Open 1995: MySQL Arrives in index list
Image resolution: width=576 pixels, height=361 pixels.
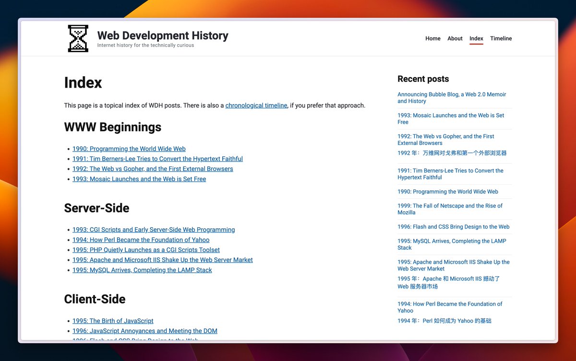tap(142, 270)
